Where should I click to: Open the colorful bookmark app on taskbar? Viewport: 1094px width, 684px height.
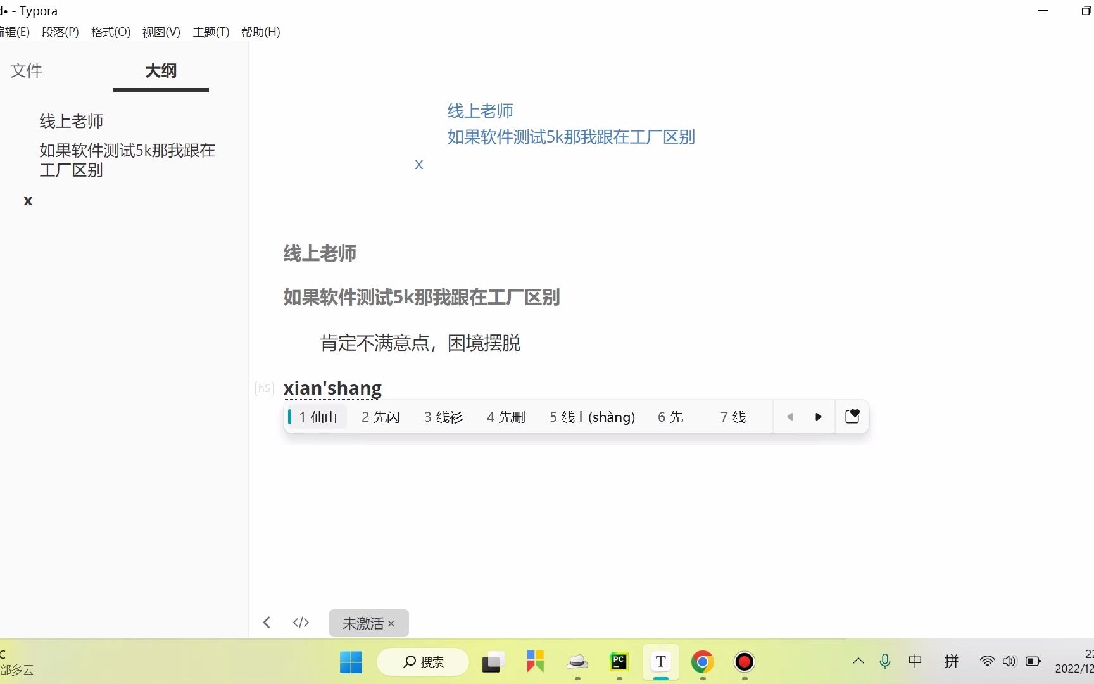point(536,662)
